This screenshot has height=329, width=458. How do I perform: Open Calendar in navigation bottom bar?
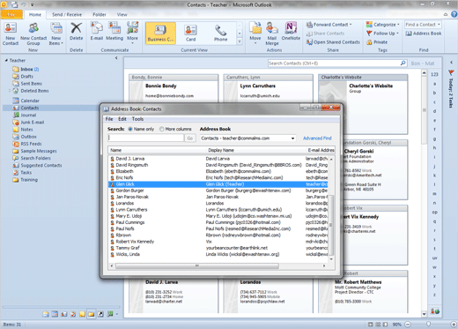[55, 314]
